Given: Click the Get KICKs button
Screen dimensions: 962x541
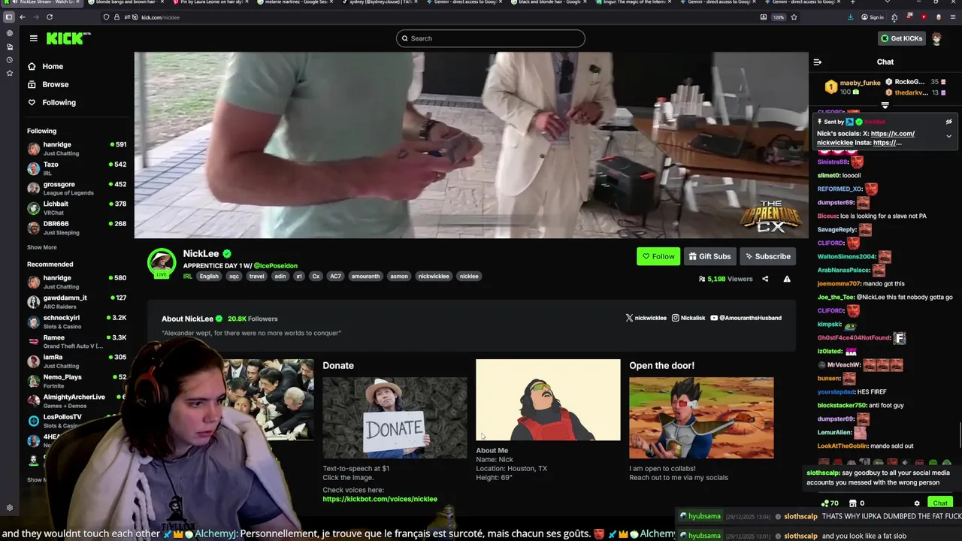Looking at the screenshot, I should click(x=901, y=38).
